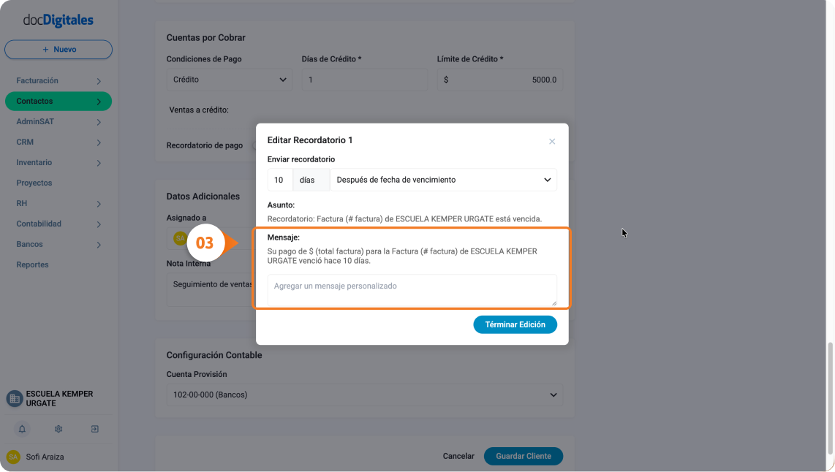This screenshot has height=472, width=835.
Task: Open the Reportes menu item
Action: tap(32, 264)
